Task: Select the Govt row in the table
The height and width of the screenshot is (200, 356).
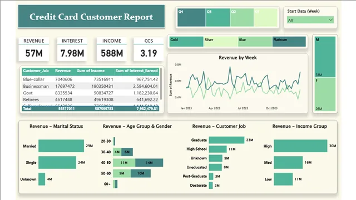Action: click(91, 93)
